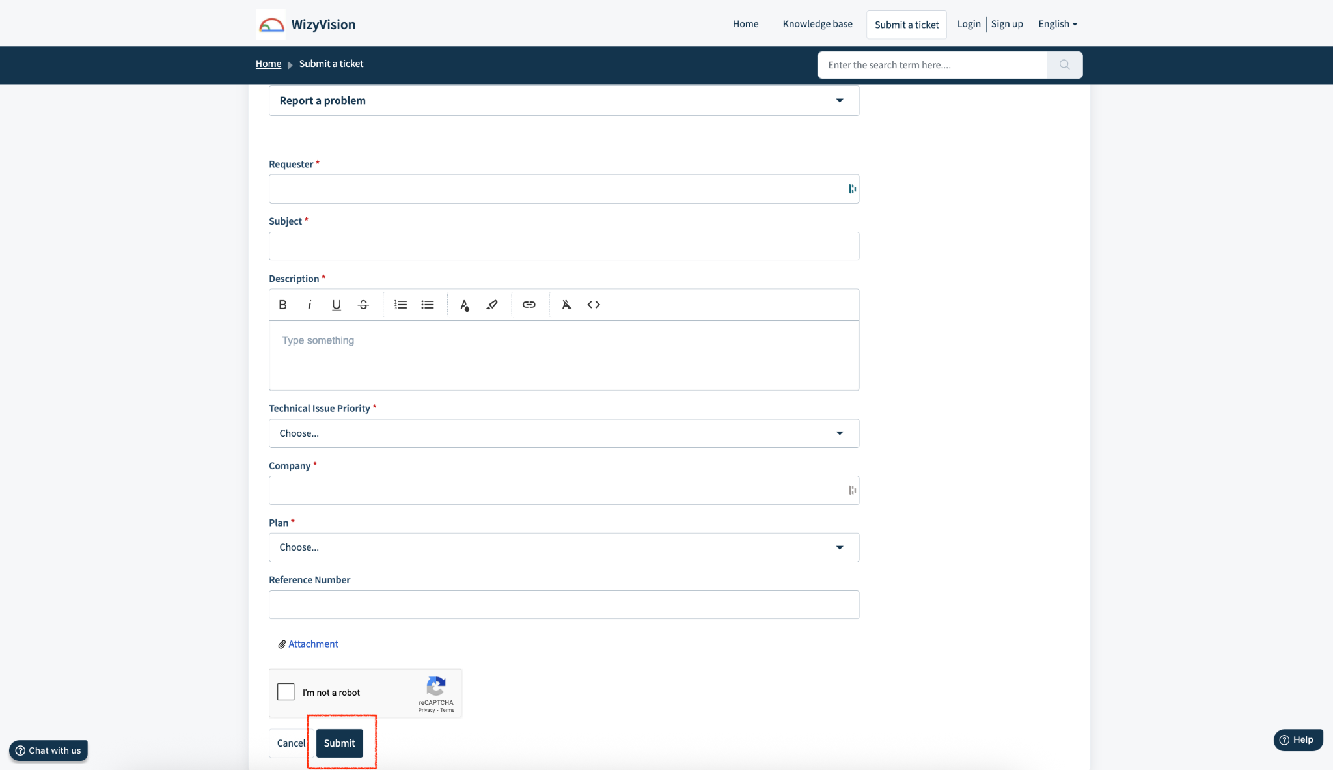Viewport: 1333px width, 770px height.
Task: Go to Knowledge base tab
Action: click(818, 24)
